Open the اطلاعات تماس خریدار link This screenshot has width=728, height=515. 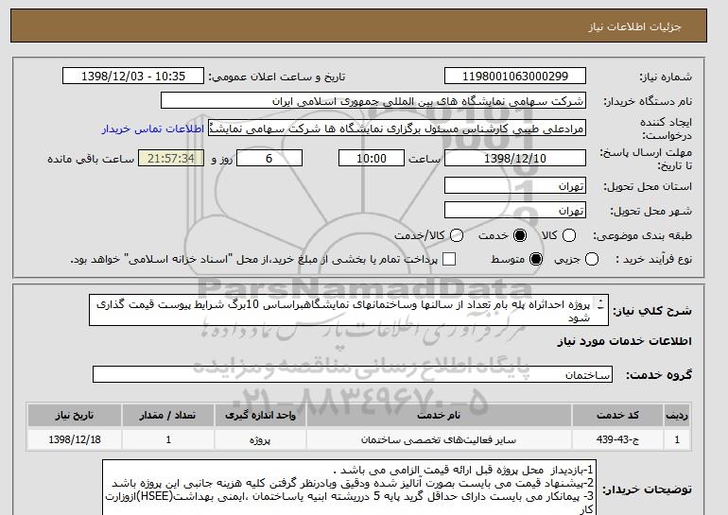pos(153,129)
